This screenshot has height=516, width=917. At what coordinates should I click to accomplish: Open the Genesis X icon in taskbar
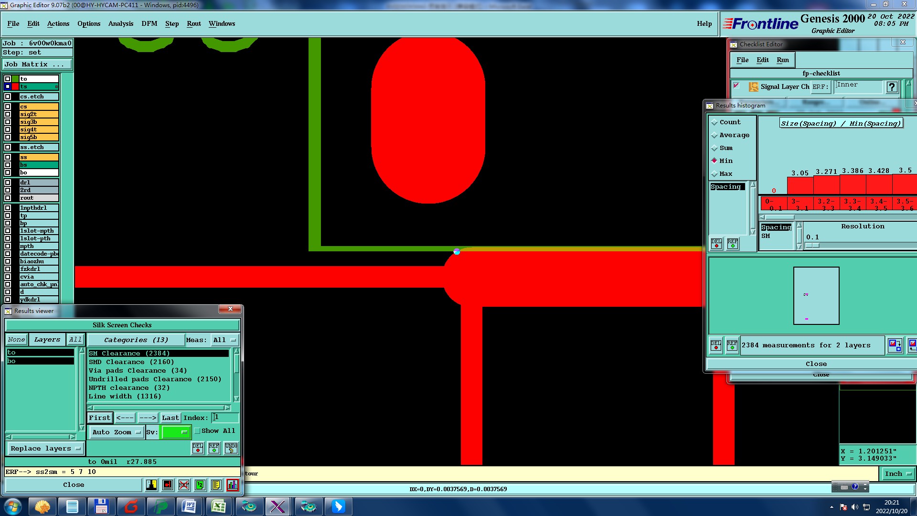click(277, 506)
